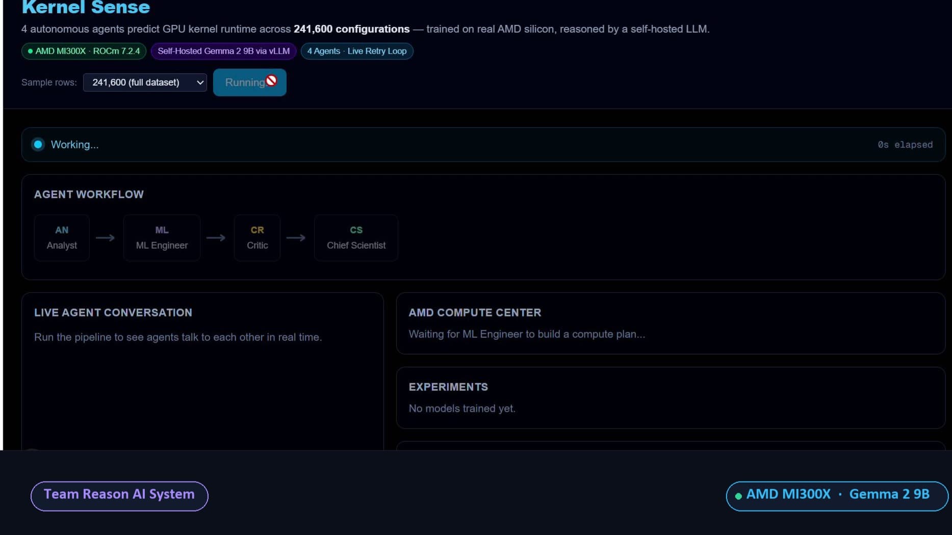This screenshot has width=952, height=535.
Task: Click the Analyst agent node
Action: click(x=62, y=238)
